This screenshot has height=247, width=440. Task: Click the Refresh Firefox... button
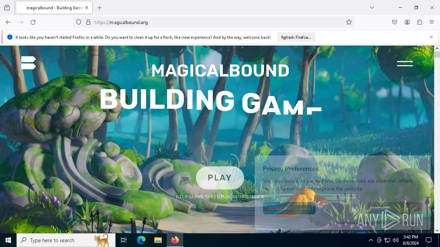(296, 37)
